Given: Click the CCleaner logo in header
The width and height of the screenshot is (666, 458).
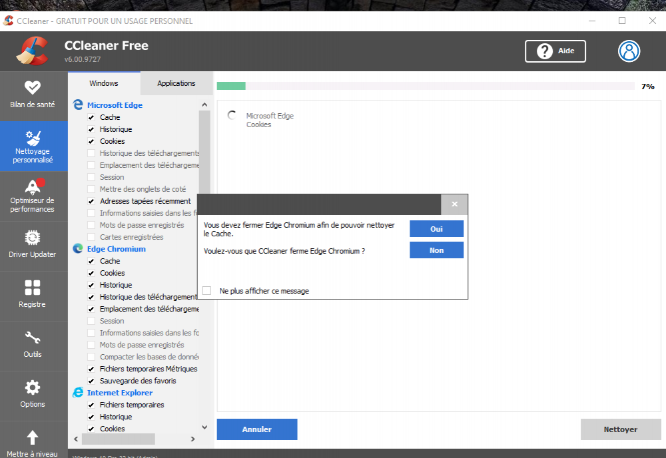Looking at the screenshot, I should coord(32,51).
